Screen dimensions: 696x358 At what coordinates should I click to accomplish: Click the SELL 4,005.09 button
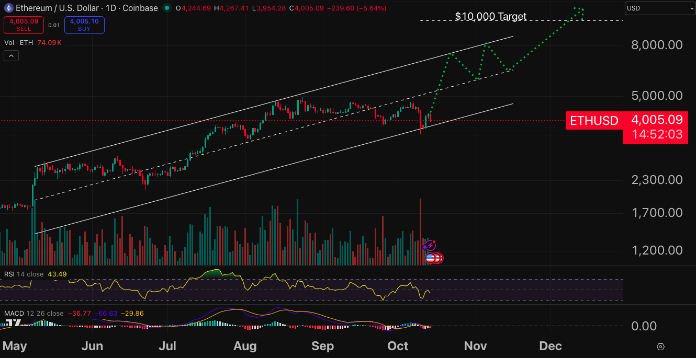click(x=24, y=25)
